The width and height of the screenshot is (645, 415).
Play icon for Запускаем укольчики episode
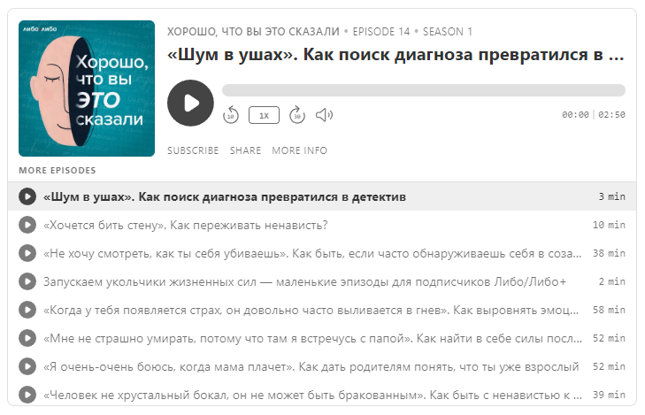[27, 281]
